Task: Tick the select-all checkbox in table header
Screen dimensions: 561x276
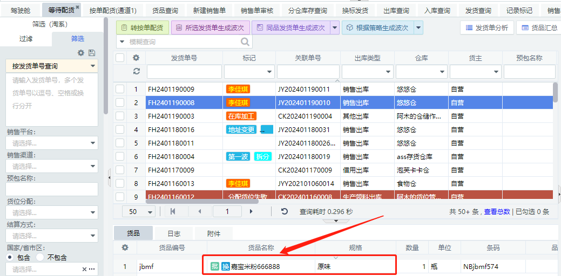Action: click(x=120, y=58)
